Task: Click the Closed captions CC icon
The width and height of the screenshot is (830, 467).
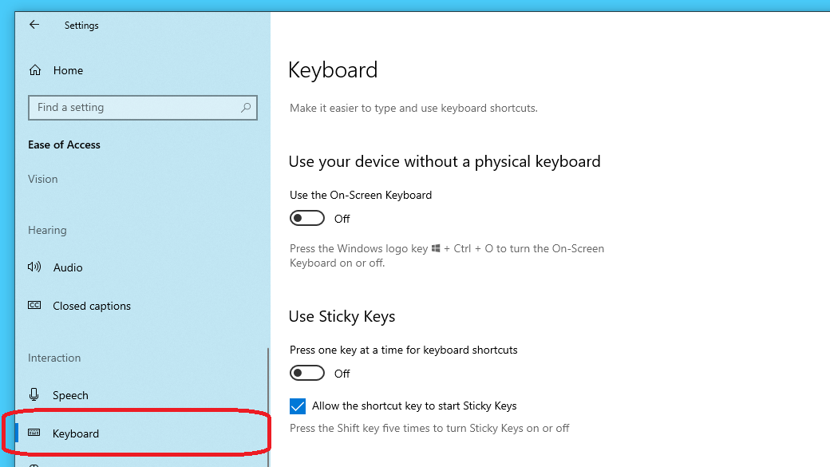Action: (34, 305)
